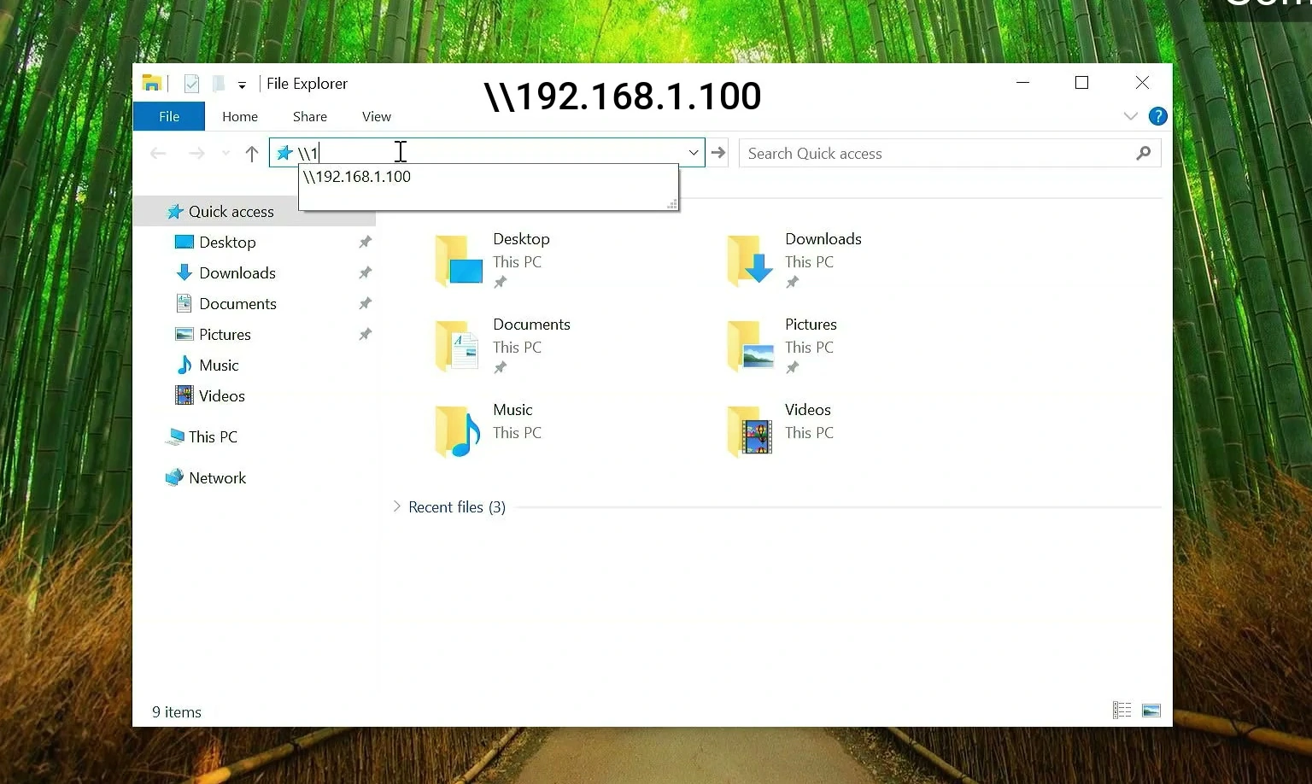Select the Music folder icon in content pane
This screenshot has height=784, width=1312.
[459, 431]
